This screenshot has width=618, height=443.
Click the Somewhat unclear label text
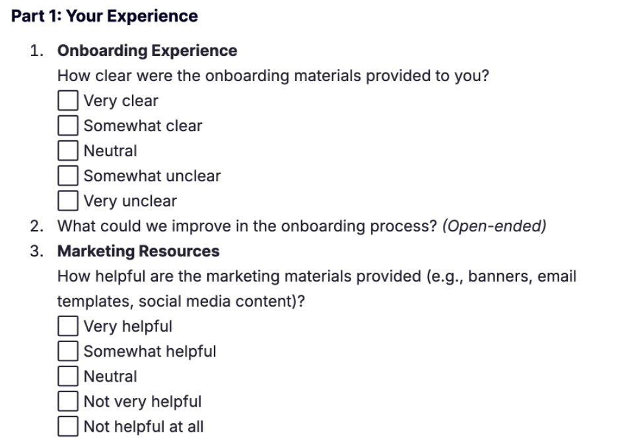click(152, 176)
